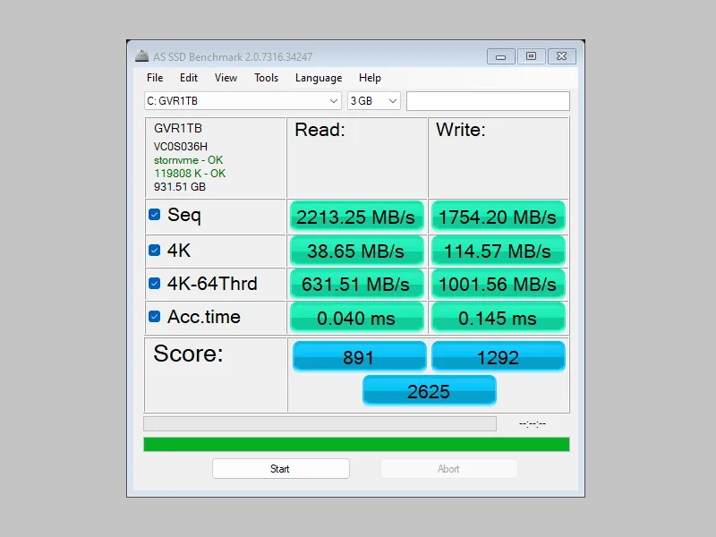This screenshot has width=716, height=537.
Task: Open the Language menu
Action: pyautogui.click(x=319, y=78)
